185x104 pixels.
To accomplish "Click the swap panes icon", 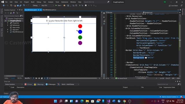I will click(104, 17).
